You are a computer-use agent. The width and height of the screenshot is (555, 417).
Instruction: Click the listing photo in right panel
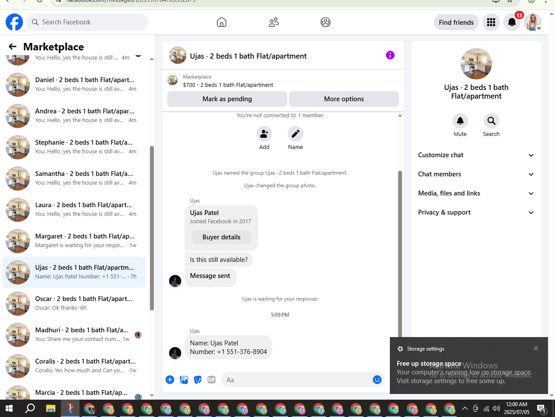pyautogui.click(x=476, y=64)
